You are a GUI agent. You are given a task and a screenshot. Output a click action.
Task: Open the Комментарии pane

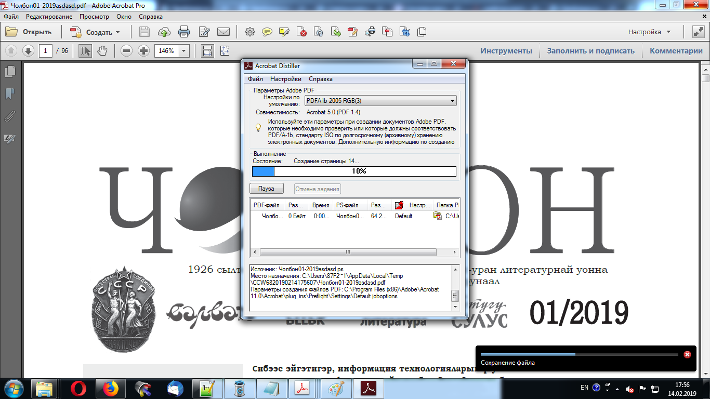[x=676, y=51]
